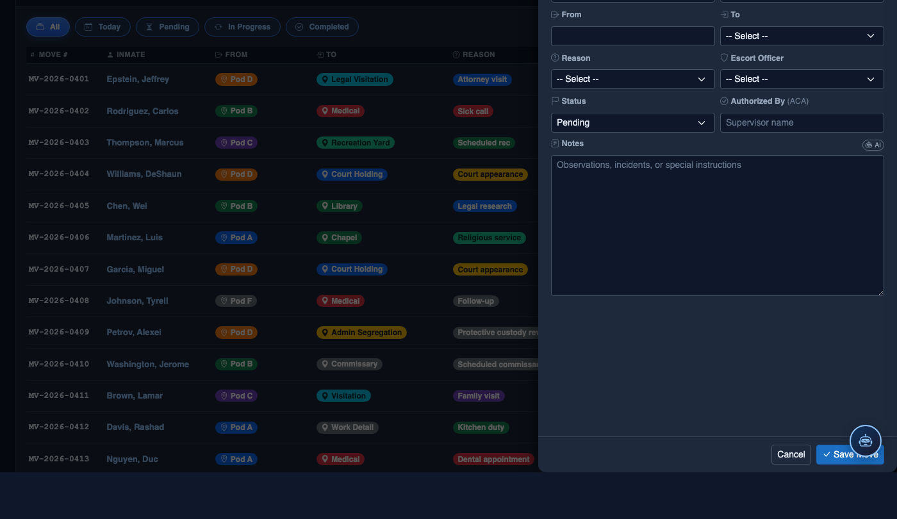Image resolution: width=897 pixels, height=519 pixels.
Task: Open move MV-2026-0413
Action: [59, 459]
